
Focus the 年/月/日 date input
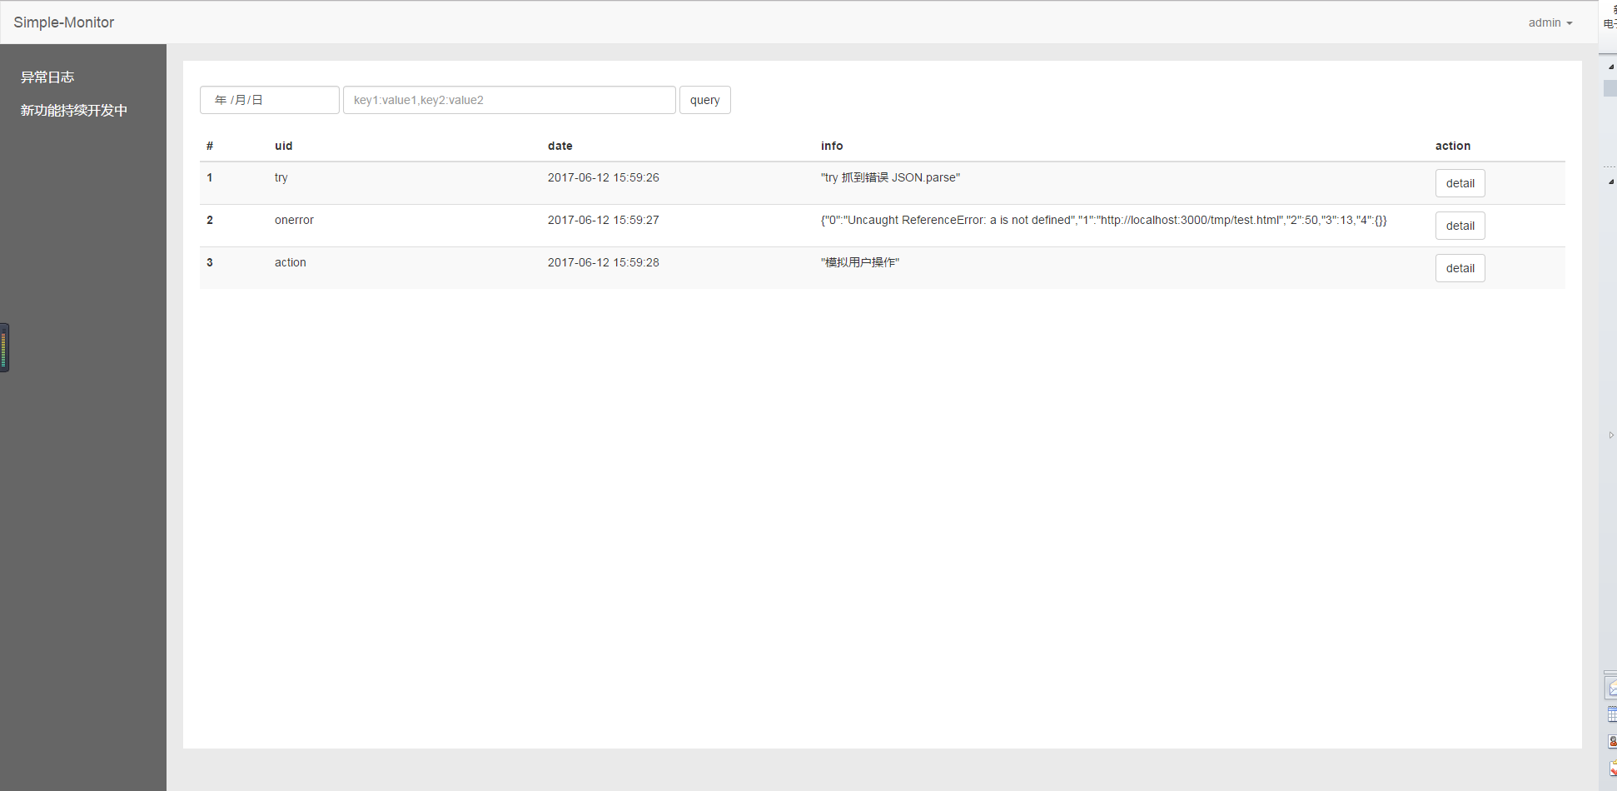tap(270, 100)
